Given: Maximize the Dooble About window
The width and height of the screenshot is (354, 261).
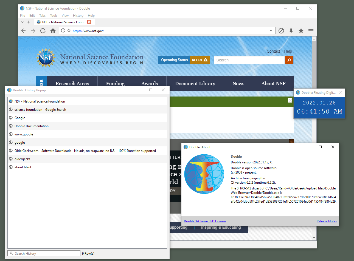Looking at the screenshot, I should [x=320, y=147].
